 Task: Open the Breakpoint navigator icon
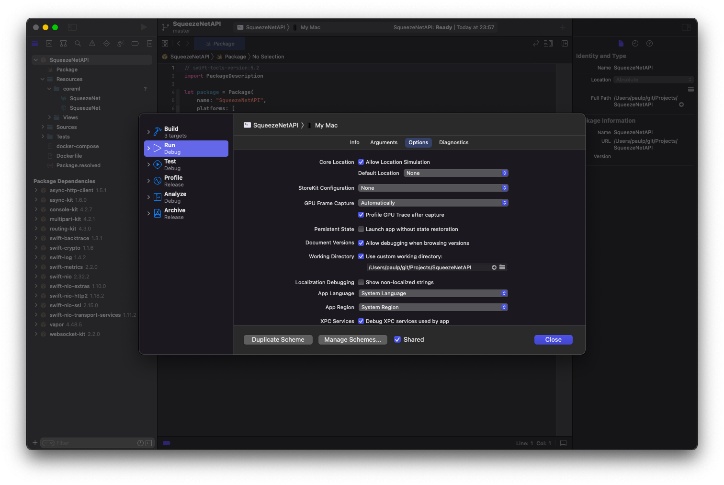pyautogui.click(x=135, y=44)
